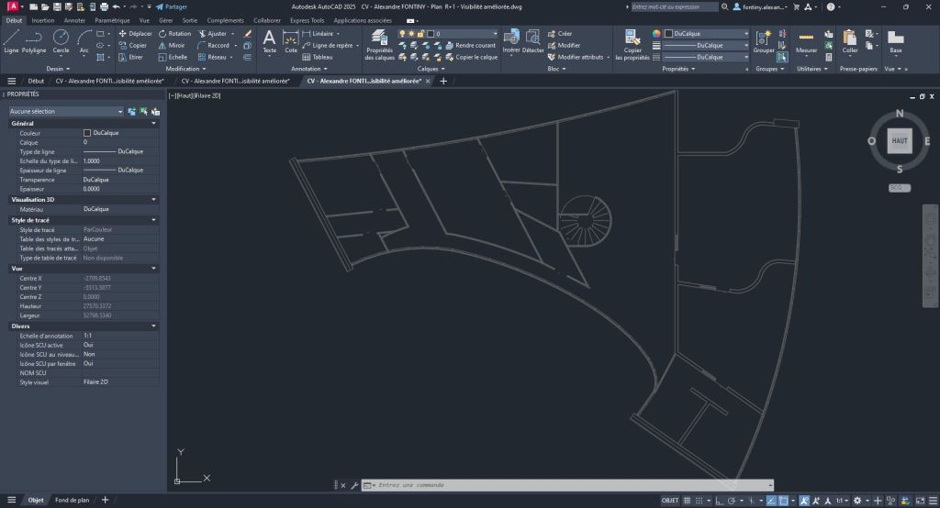Click the Déplacer button
The height and width of the screenshot is (508, 940).
pyautogui.click(x=135, y=33)
